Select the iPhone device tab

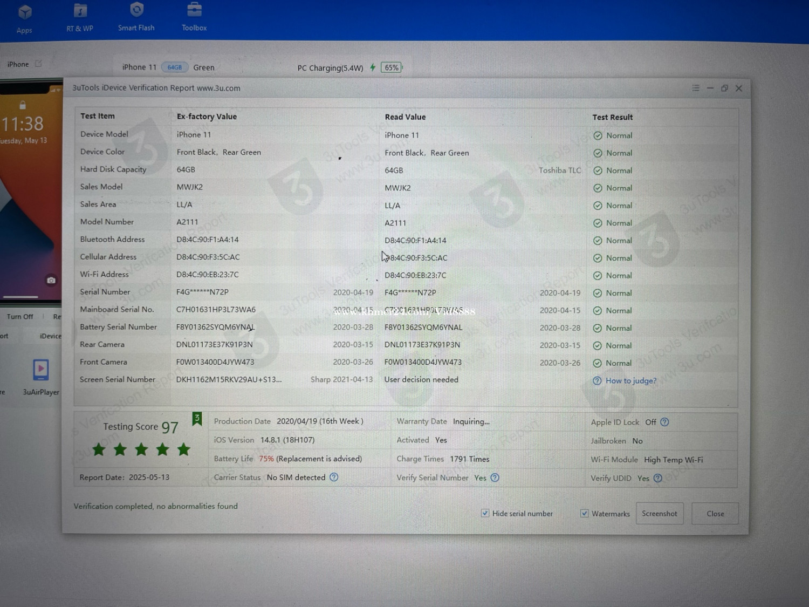click(x=18, y=64)
